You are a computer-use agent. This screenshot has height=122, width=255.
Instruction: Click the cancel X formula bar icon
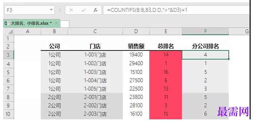71,10
